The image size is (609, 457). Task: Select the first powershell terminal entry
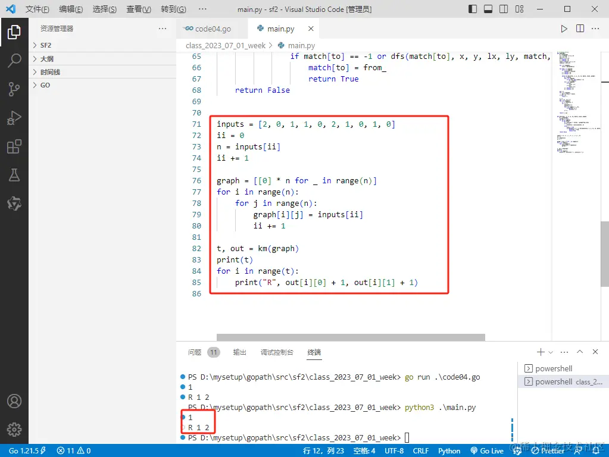point(563,368)
